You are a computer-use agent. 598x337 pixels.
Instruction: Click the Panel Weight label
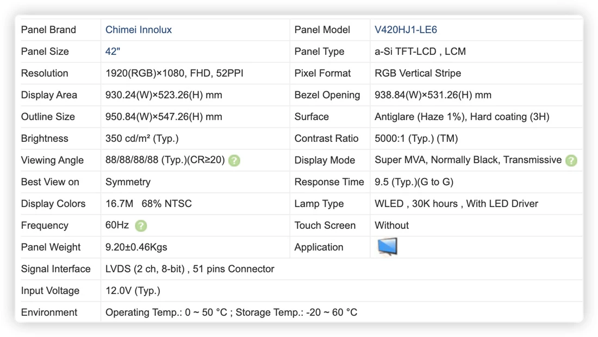click(x=51, y=247)
